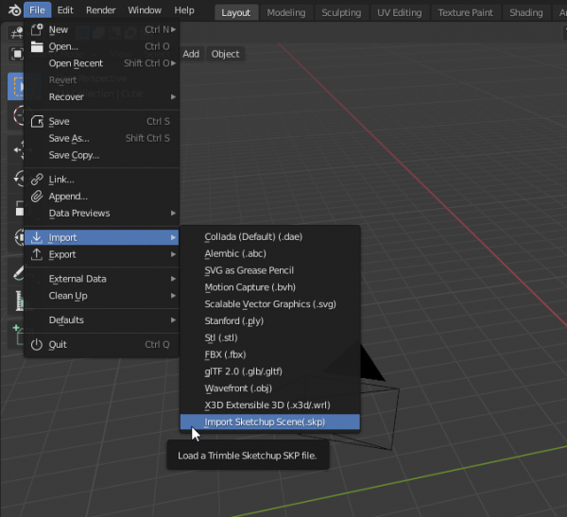
Task: Click the Import download-arrow icon
Action: pyautogui.click(x=37, y=237)
